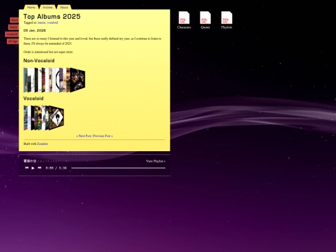Open the Quotes file icon
336x252 pixels.
tap(205, 20)
